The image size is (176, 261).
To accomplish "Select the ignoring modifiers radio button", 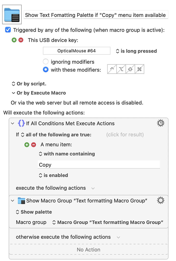I will click(46, 62).
